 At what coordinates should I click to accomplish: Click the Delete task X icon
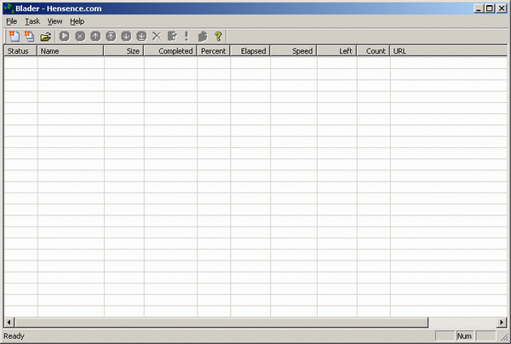(x=157, y=36)
